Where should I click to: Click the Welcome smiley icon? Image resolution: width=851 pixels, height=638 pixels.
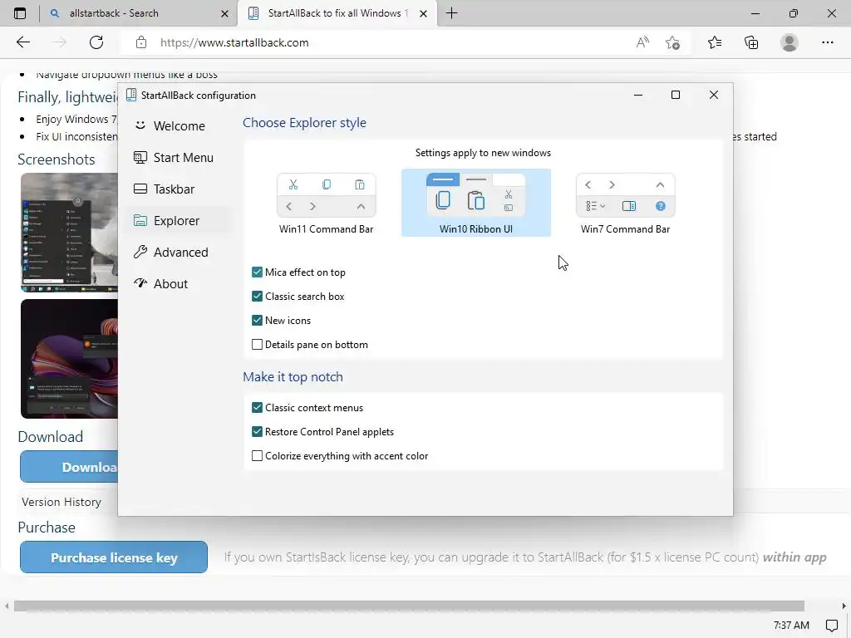pyautogui.click(x=140, y=125)
